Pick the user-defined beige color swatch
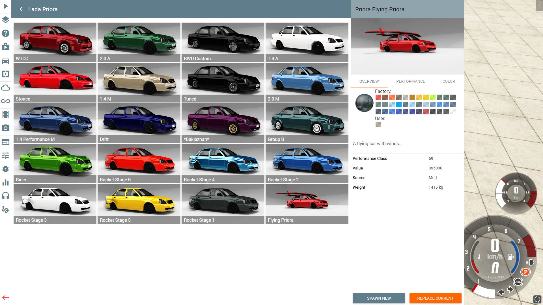Screen dimensions: 543x305 [378, 125]
